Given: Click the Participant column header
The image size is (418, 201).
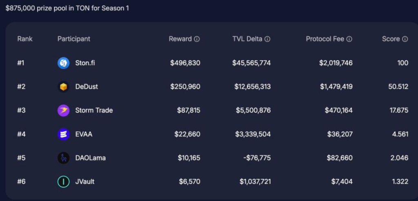Looking at the screenshot, I should 74,39.
